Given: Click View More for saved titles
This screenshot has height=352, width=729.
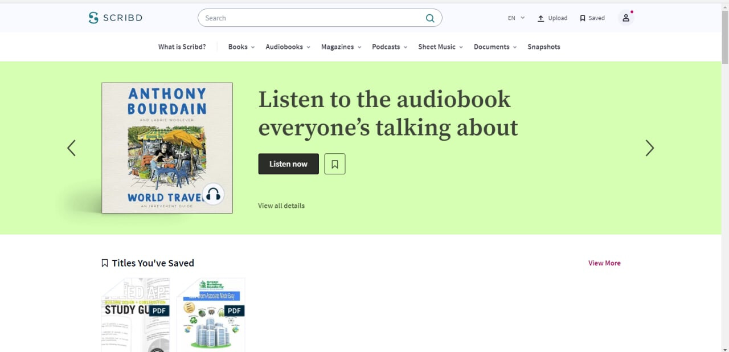Looking at the screenshot, I should point(604,263).
